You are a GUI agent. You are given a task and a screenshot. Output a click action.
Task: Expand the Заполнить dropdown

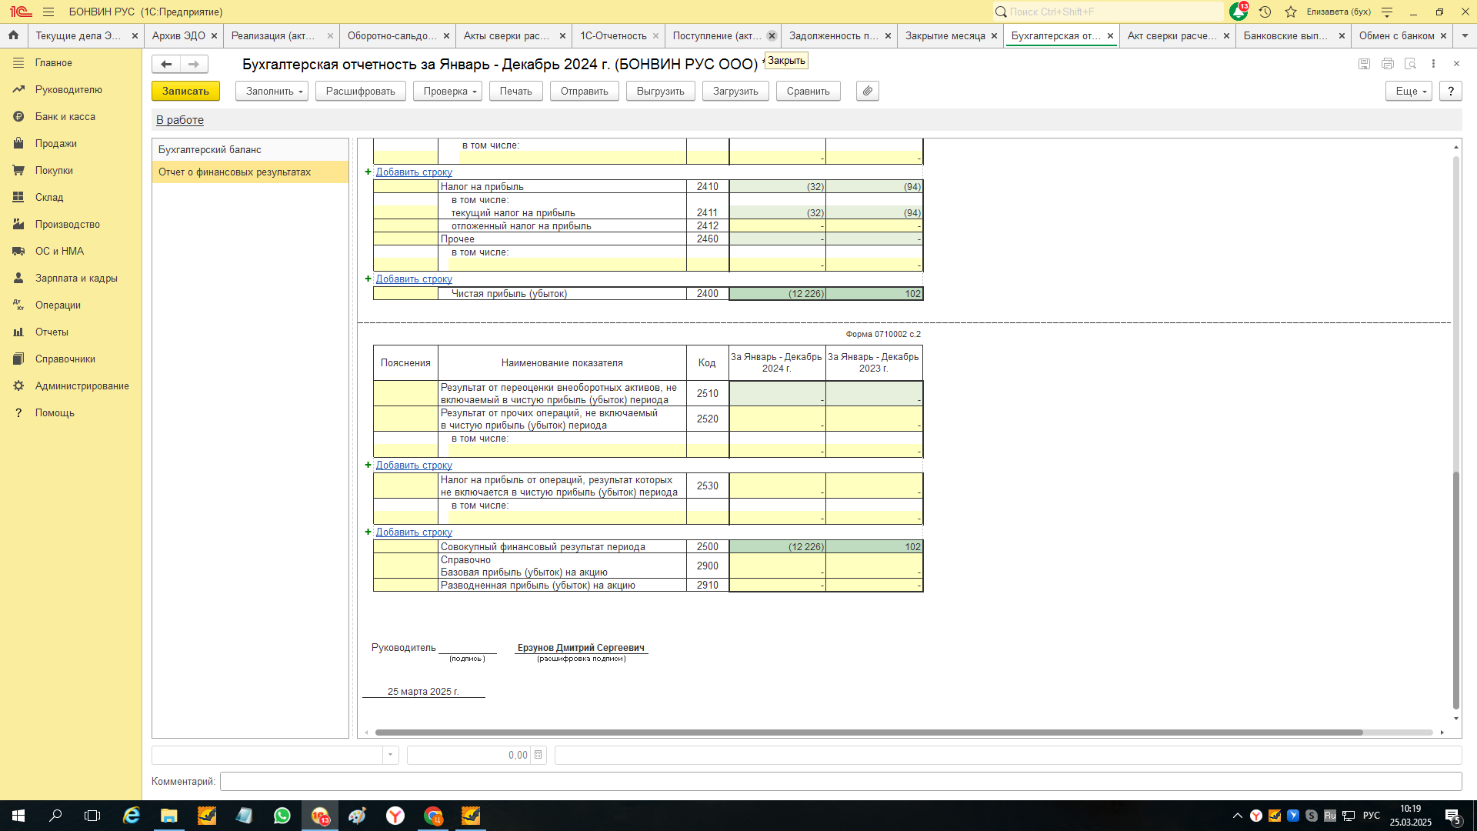pyautogui.click(x=272, y=91)
